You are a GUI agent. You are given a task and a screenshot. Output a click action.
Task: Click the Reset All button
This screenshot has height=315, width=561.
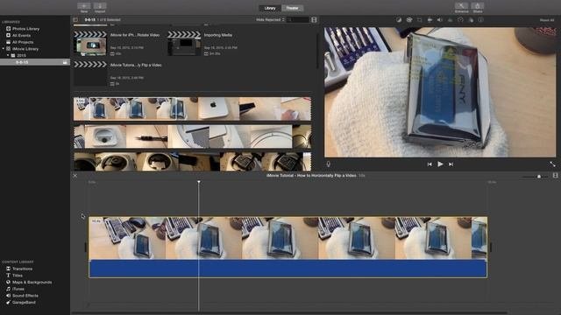click(547, 20)
